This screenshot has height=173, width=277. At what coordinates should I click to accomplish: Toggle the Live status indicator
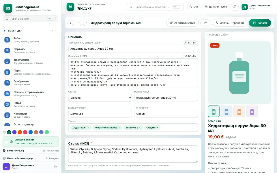(x=194, y=7)
